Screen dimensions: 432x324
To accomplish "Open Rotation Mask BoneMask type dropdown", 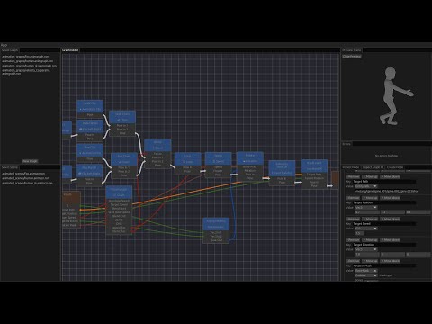I will (366, 271).
